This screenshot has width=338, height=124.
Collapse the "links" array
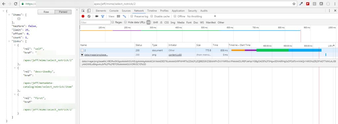(x=9, y=41)
